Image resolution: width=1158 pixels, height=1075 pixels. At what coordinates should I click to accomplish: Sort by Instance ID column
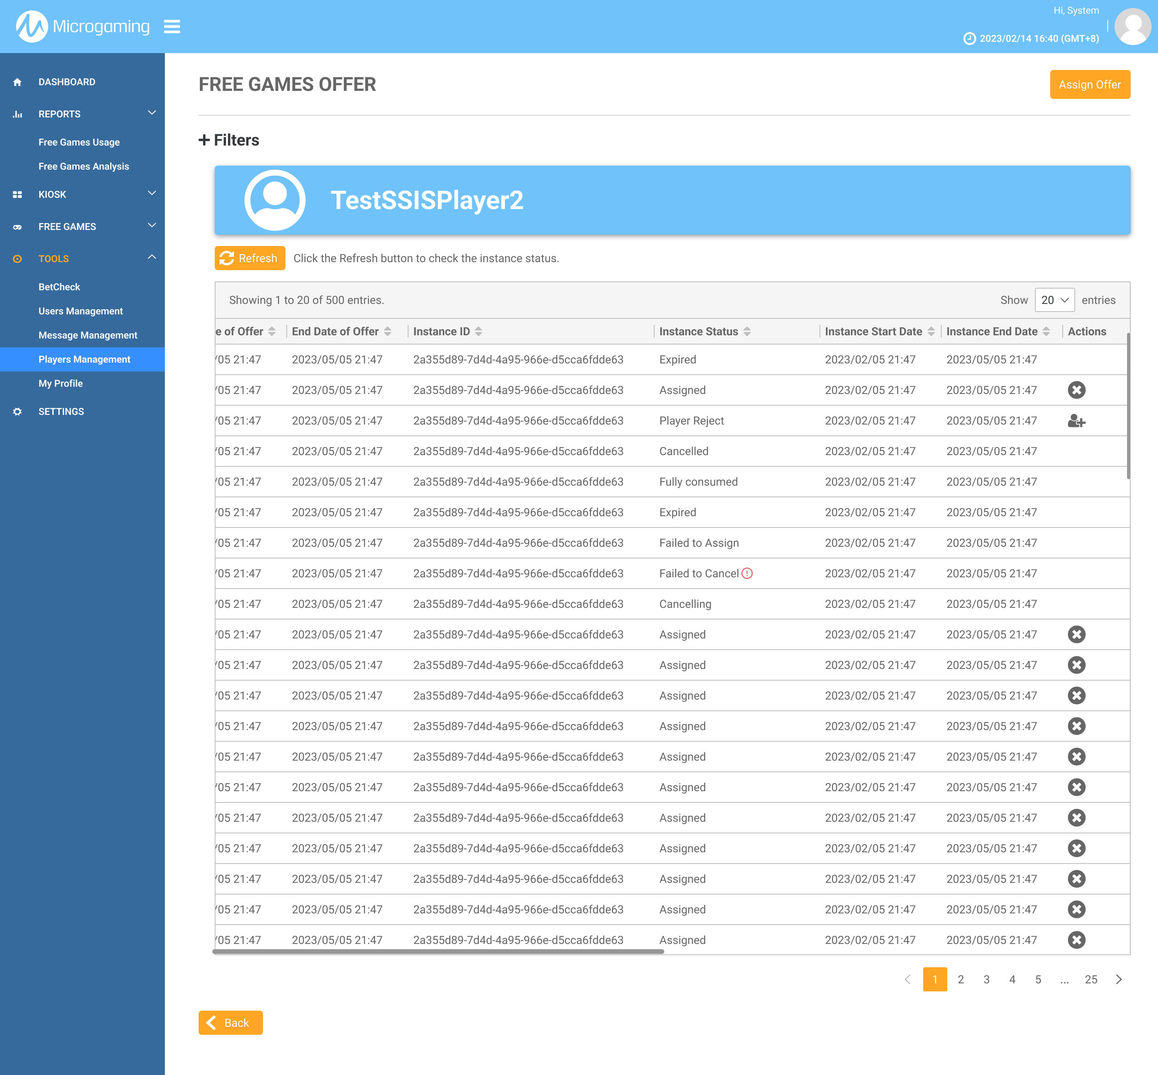pyautogui.click(x=478, y=332)
